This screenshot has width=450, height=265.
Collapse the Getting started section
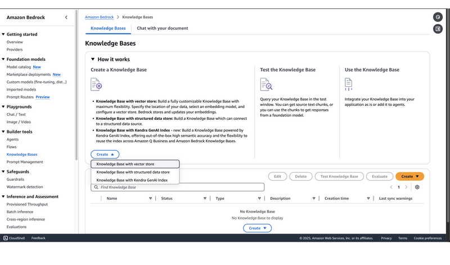click(3, 34)
